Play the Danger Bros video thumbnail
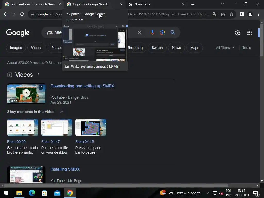The height and width of the screenshot is (198, 264). click(26, 93)
